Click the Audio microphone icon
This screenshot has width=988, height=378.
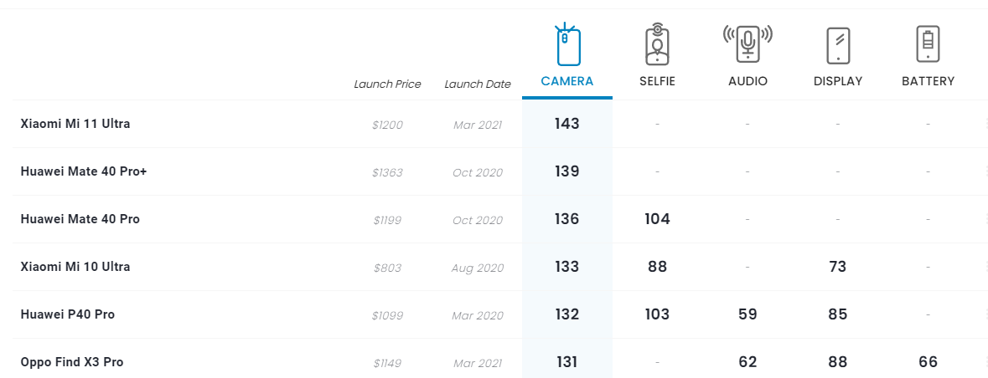click(x=747, y=43)
